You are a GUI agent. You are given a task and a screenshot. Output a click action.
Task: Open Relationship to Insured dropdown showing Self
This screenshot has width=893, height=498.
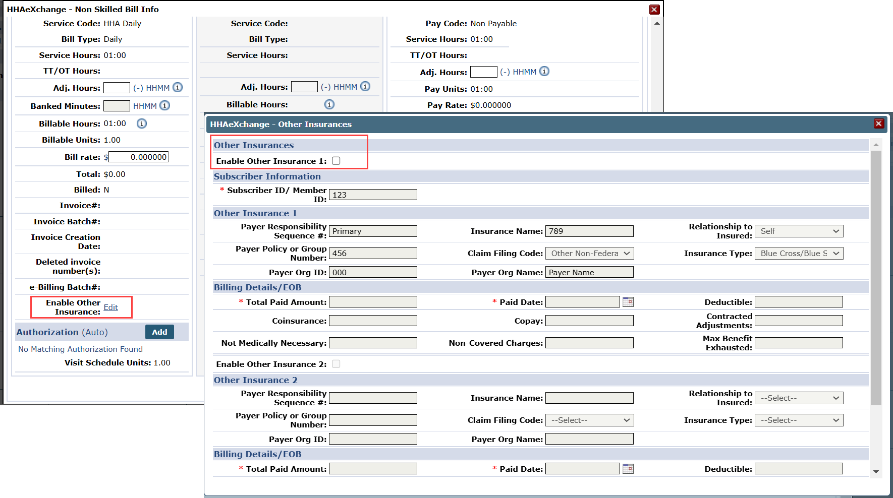click(799, 231)
